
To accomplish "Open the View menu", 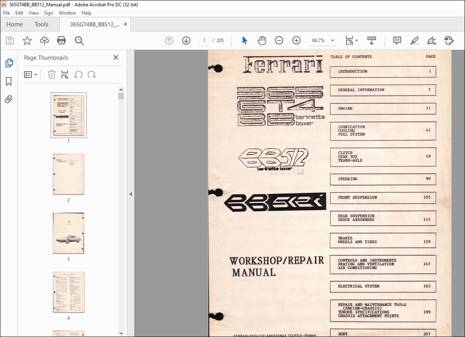I will point(33,13).
